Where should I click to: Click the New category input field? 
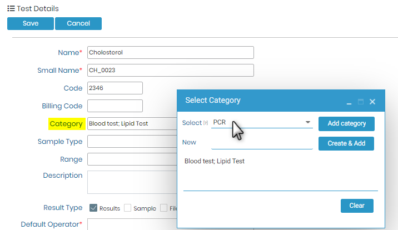[x=262, y=143]
